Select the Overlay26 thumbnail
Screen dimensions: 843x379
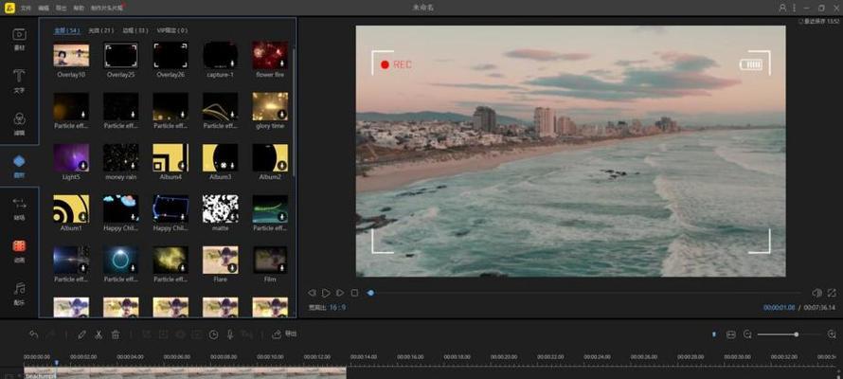coord(170,55)
